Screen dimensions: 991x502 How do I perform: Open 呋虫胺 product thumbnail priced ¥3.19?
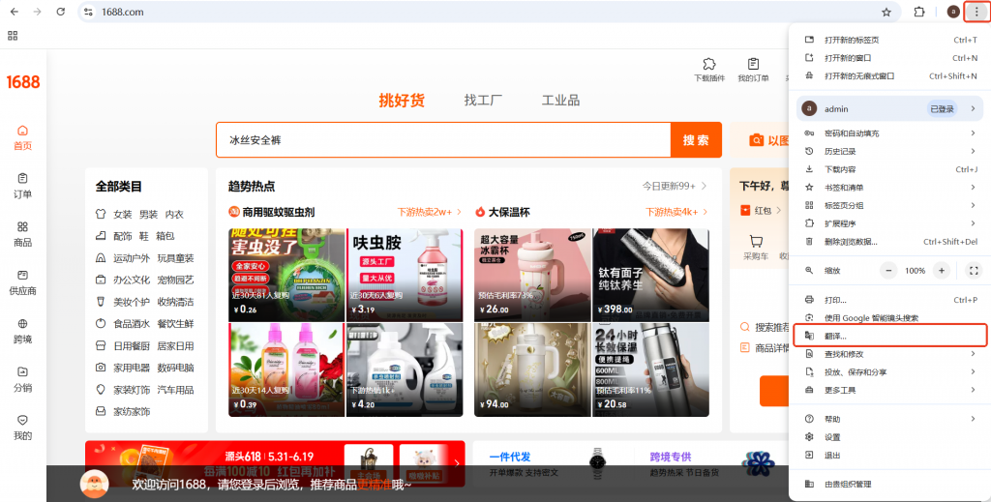pyautogui.click(x=405, y=275)
